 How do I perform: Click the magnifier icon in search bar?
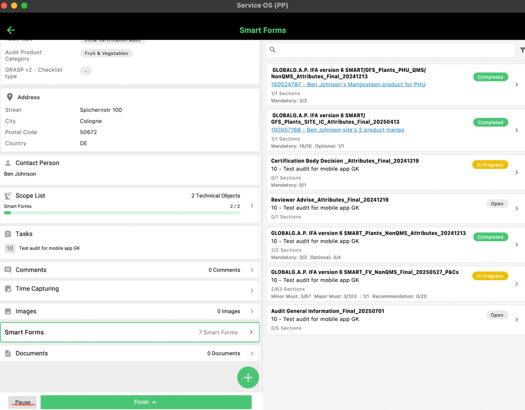point(273,50)
